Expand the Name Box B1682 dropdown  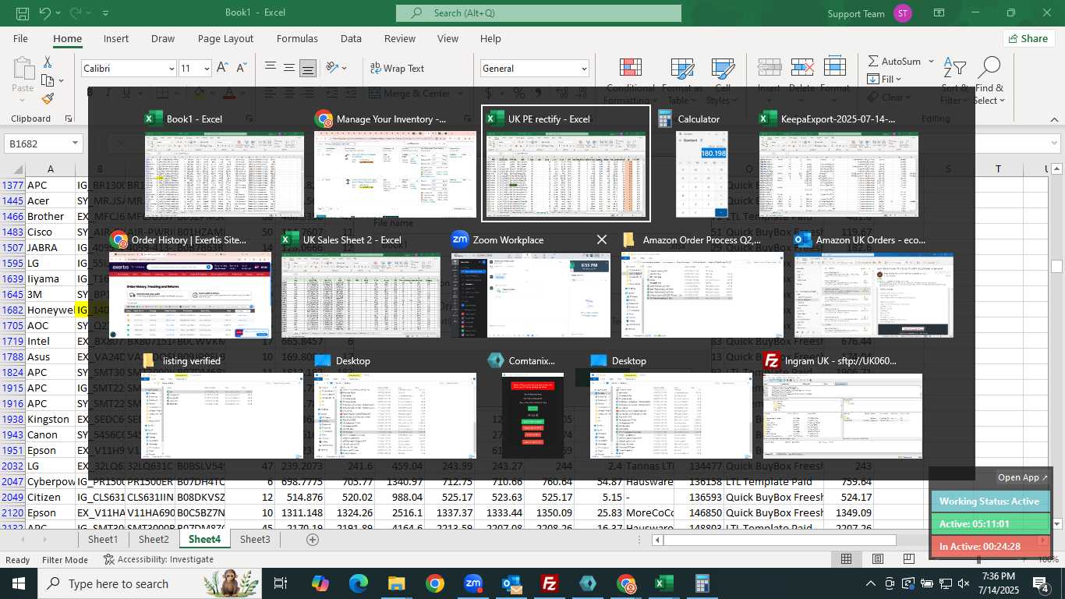76,144
